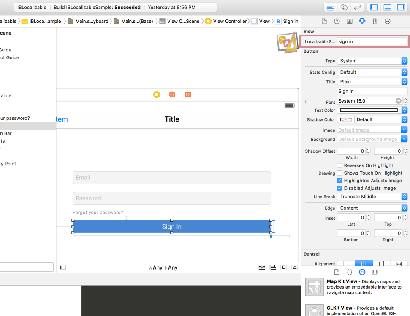410x316 pixels.
Task: Click the wAny hAny size class control
Action: click(x=163, y=267)
